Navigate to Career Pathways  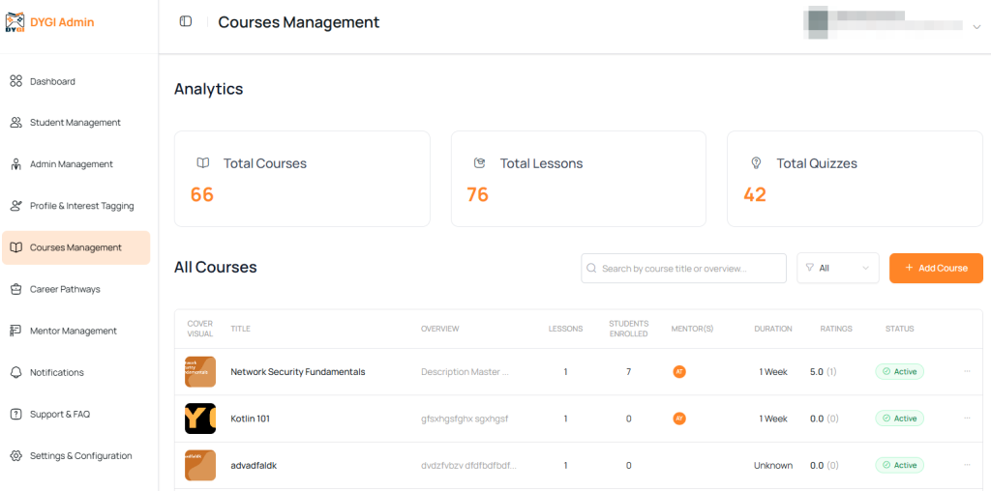pyautogui.click(x=65, y=289)
